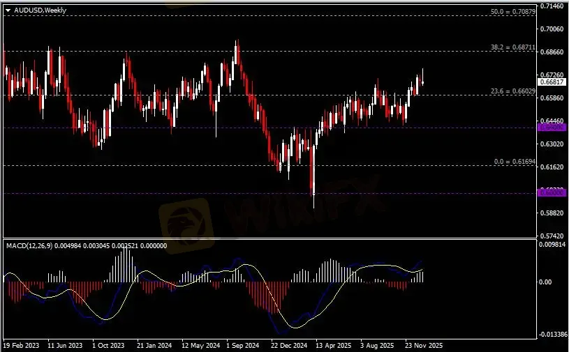The height and width of the screenshot is (352, 569).
Task: Select the upper purple price level tag
Action: pyautogui.click(x=548, y=128)
